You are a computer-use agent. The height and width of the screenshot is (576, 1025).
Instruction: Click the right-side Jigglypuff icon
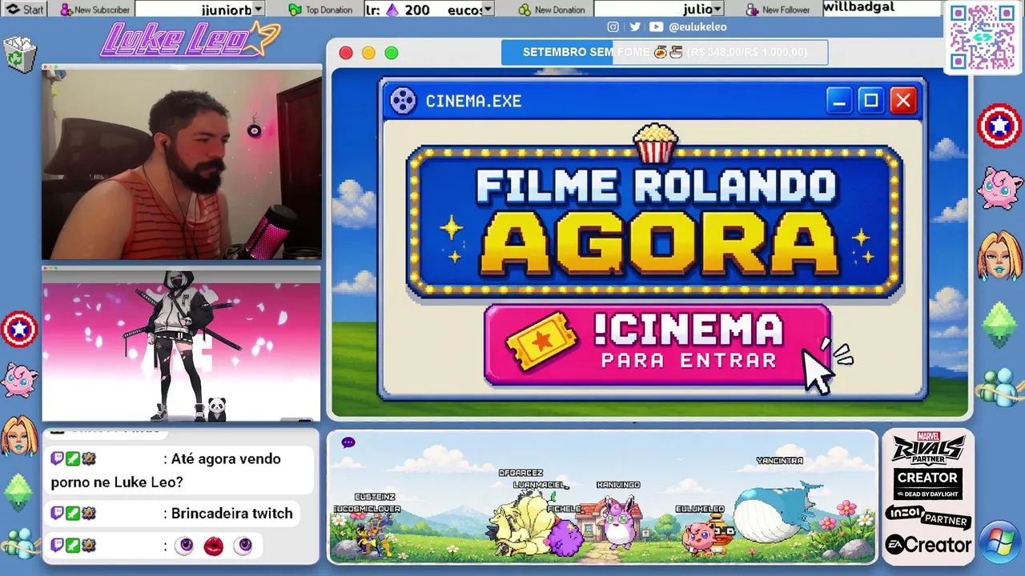1000,189
